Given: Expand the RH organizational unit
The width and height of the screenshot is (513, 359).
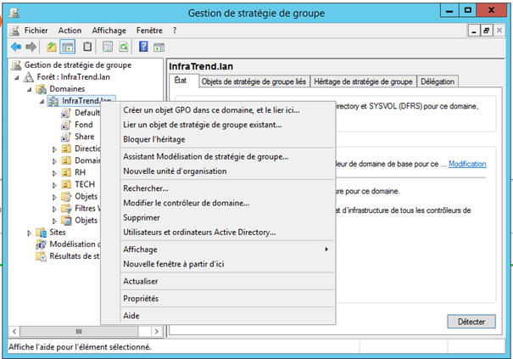Looking at the screenshot, I should [55, 172].
